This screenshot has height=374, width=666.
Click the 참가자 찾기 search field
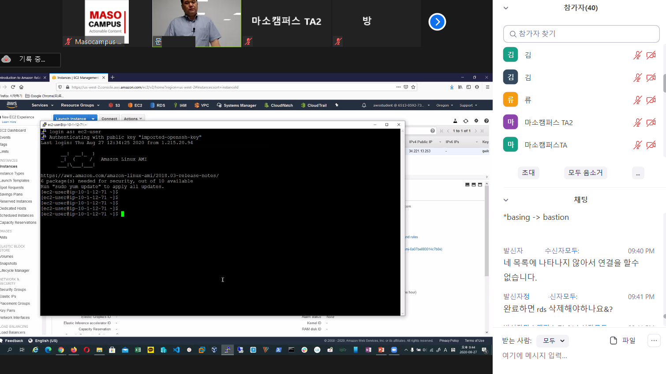point(581,34)
